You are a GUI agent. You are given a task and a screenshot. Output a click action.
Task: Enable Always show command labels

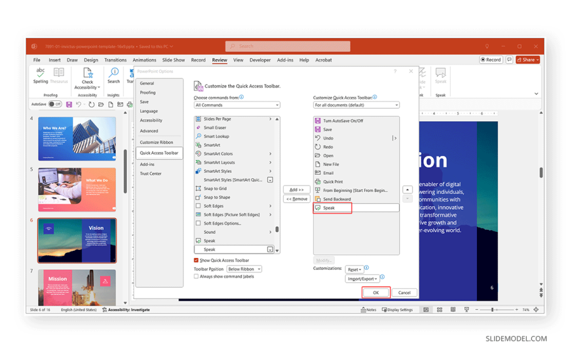(x=197, y=276)
